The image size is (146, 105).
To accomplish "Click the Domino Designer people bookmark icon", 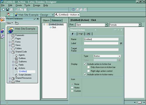I will coord(3,31).
